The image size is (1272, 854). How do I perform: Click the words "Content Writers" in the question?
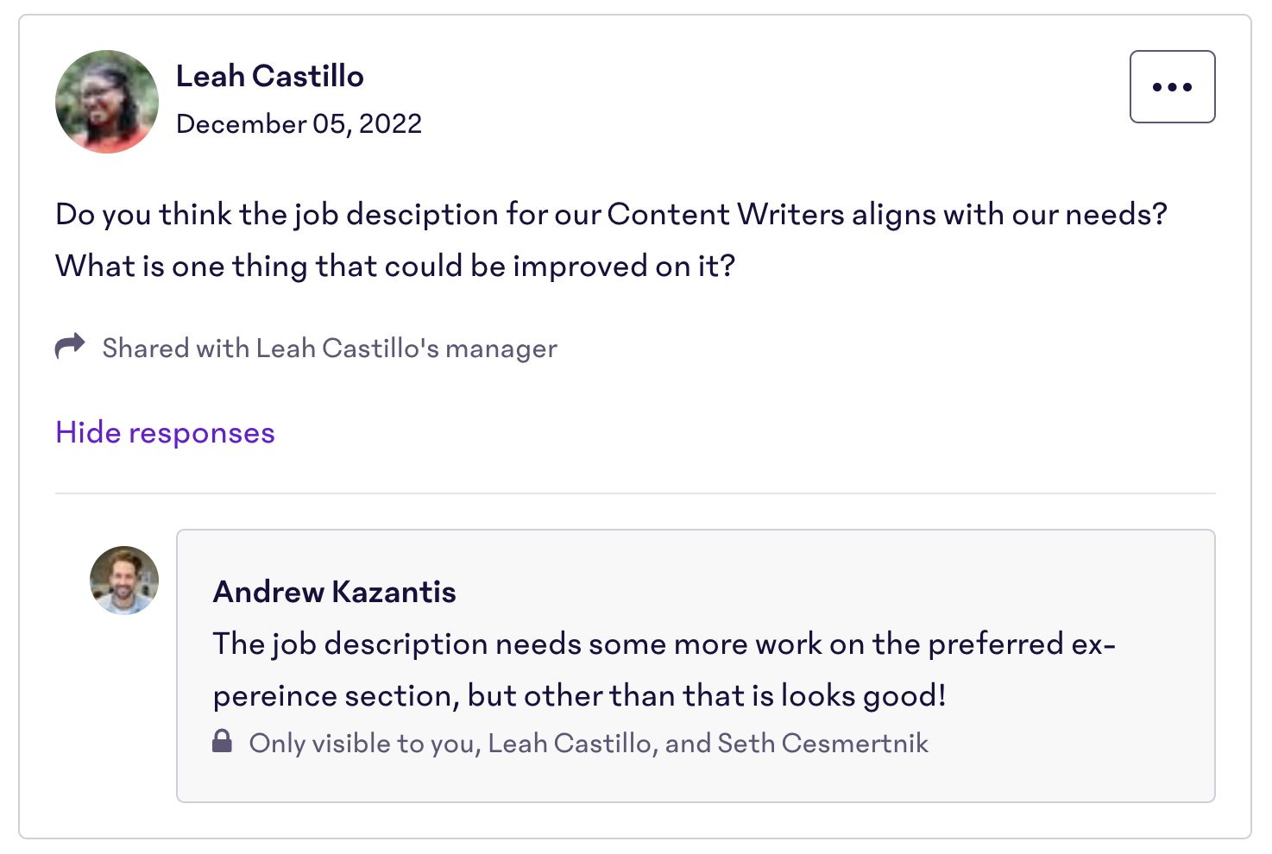point(726,214)
